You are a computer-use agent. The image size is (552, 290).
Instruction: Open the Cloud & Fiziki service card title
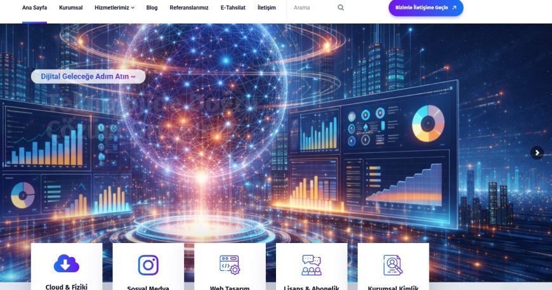pos(66,286)
